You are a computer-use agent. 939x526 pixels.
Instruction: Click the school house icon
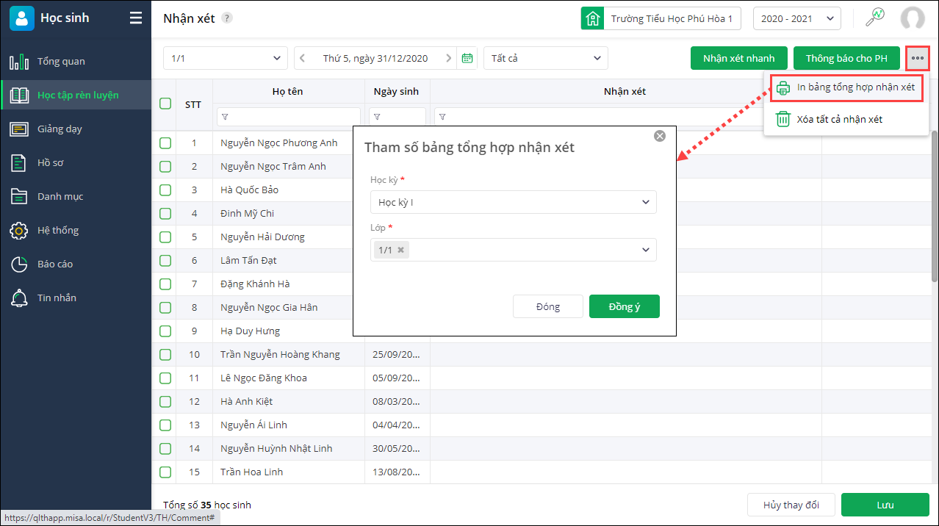pos(592,18)
